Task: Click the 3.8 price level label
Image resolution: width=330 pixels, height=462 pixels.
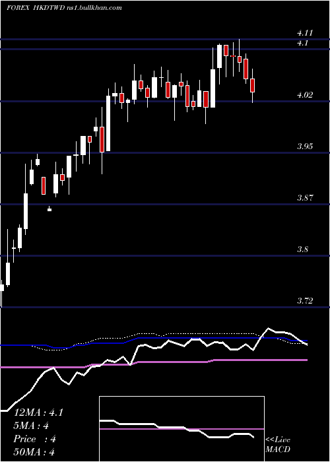Action: [x=302, y=249]
